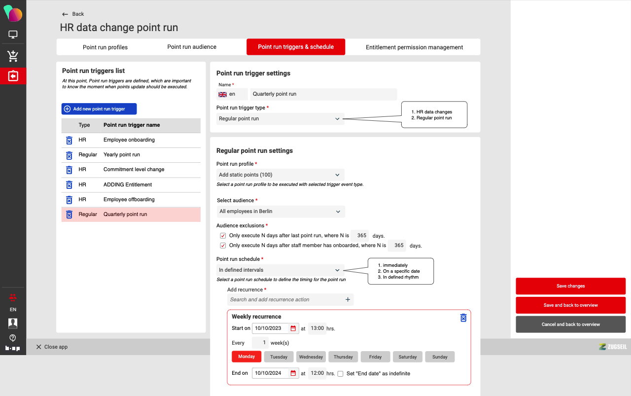This screenshot has width=631, height=396.
Task: Open help icon in sidebar
Action: [x=13, y=338]
